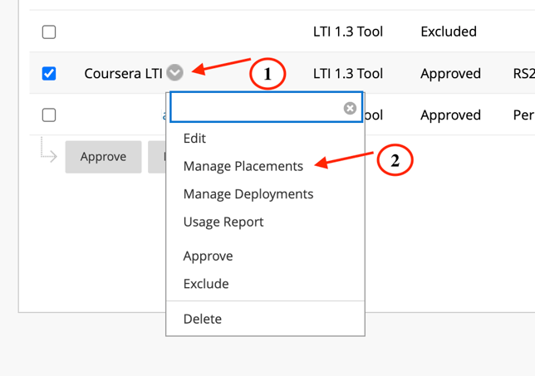Choose Approve in the context menu

(208, 256)
